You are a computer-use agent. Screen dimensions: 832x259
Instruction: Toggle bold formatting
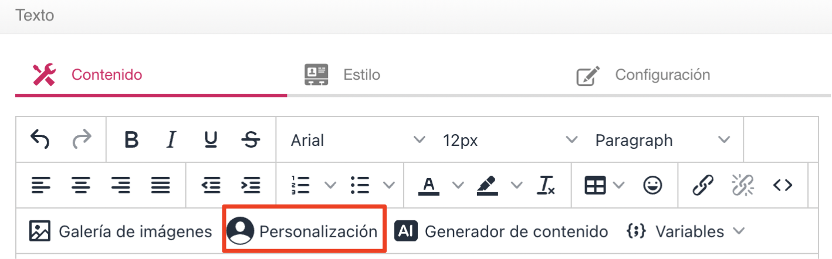pyautogui.click(x=132, y=140)
